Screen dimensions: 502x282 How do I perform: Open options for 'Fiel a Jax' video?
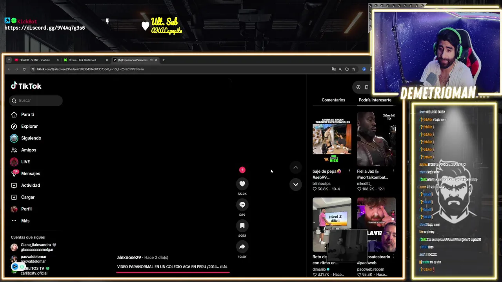click(x=393, y=171)
